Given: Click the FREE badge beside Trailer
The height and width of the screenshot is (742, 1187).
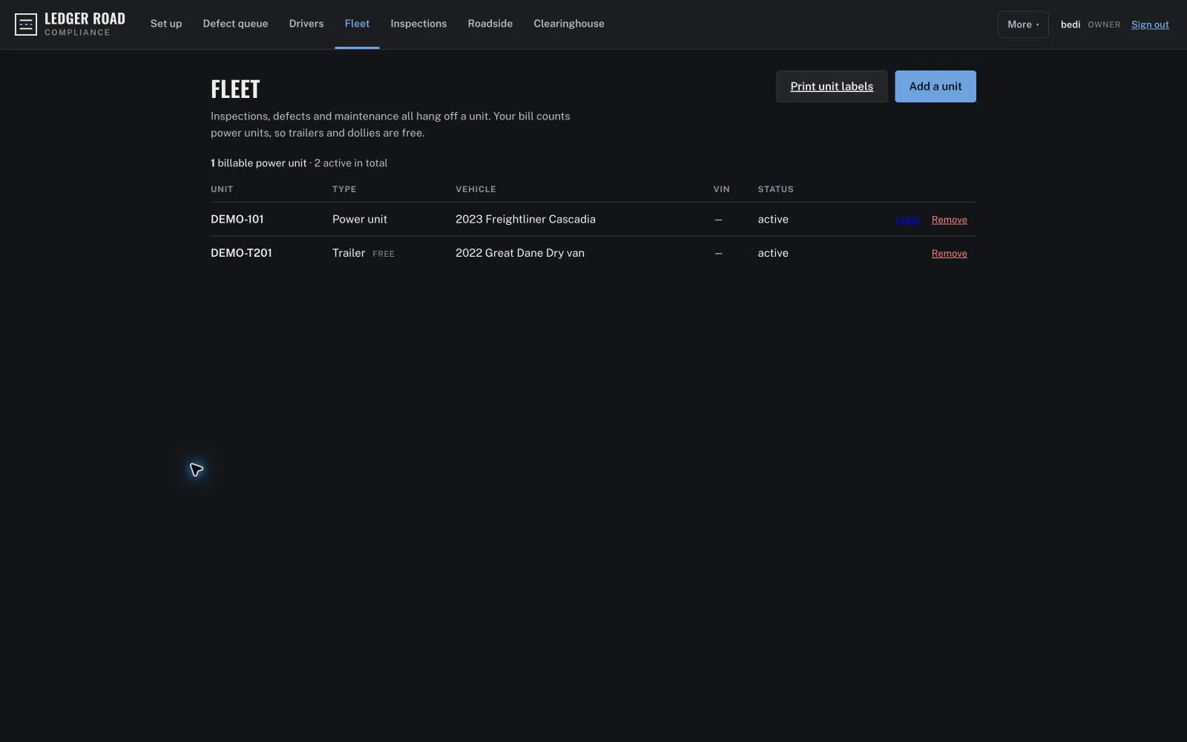Looking at the screenshot, I should (384, 254).
